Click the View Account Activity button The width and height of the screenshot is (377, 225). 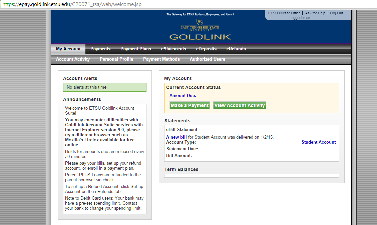point(240,105)
